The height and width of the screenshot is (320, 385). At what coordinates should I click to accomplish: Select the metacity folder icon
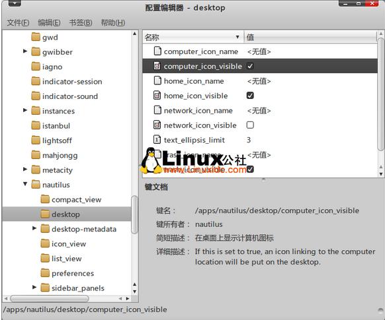(x=36, y=170)
